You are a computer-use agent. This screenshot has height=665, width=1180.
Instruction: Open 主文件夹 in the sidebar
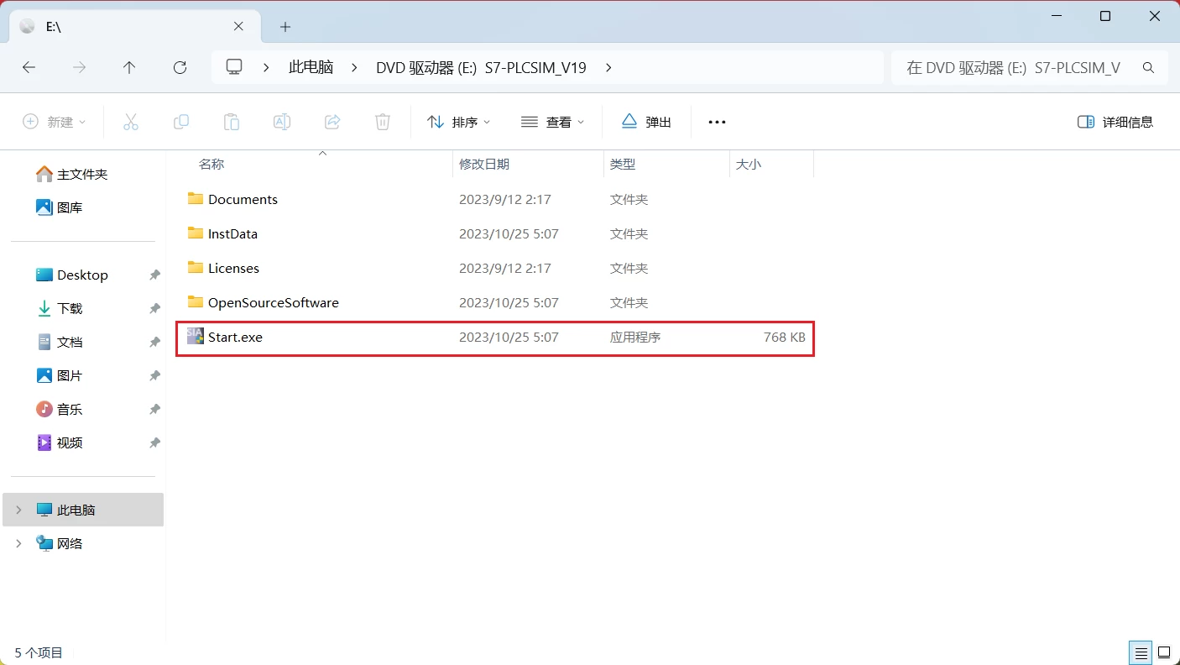click(82, 174)
